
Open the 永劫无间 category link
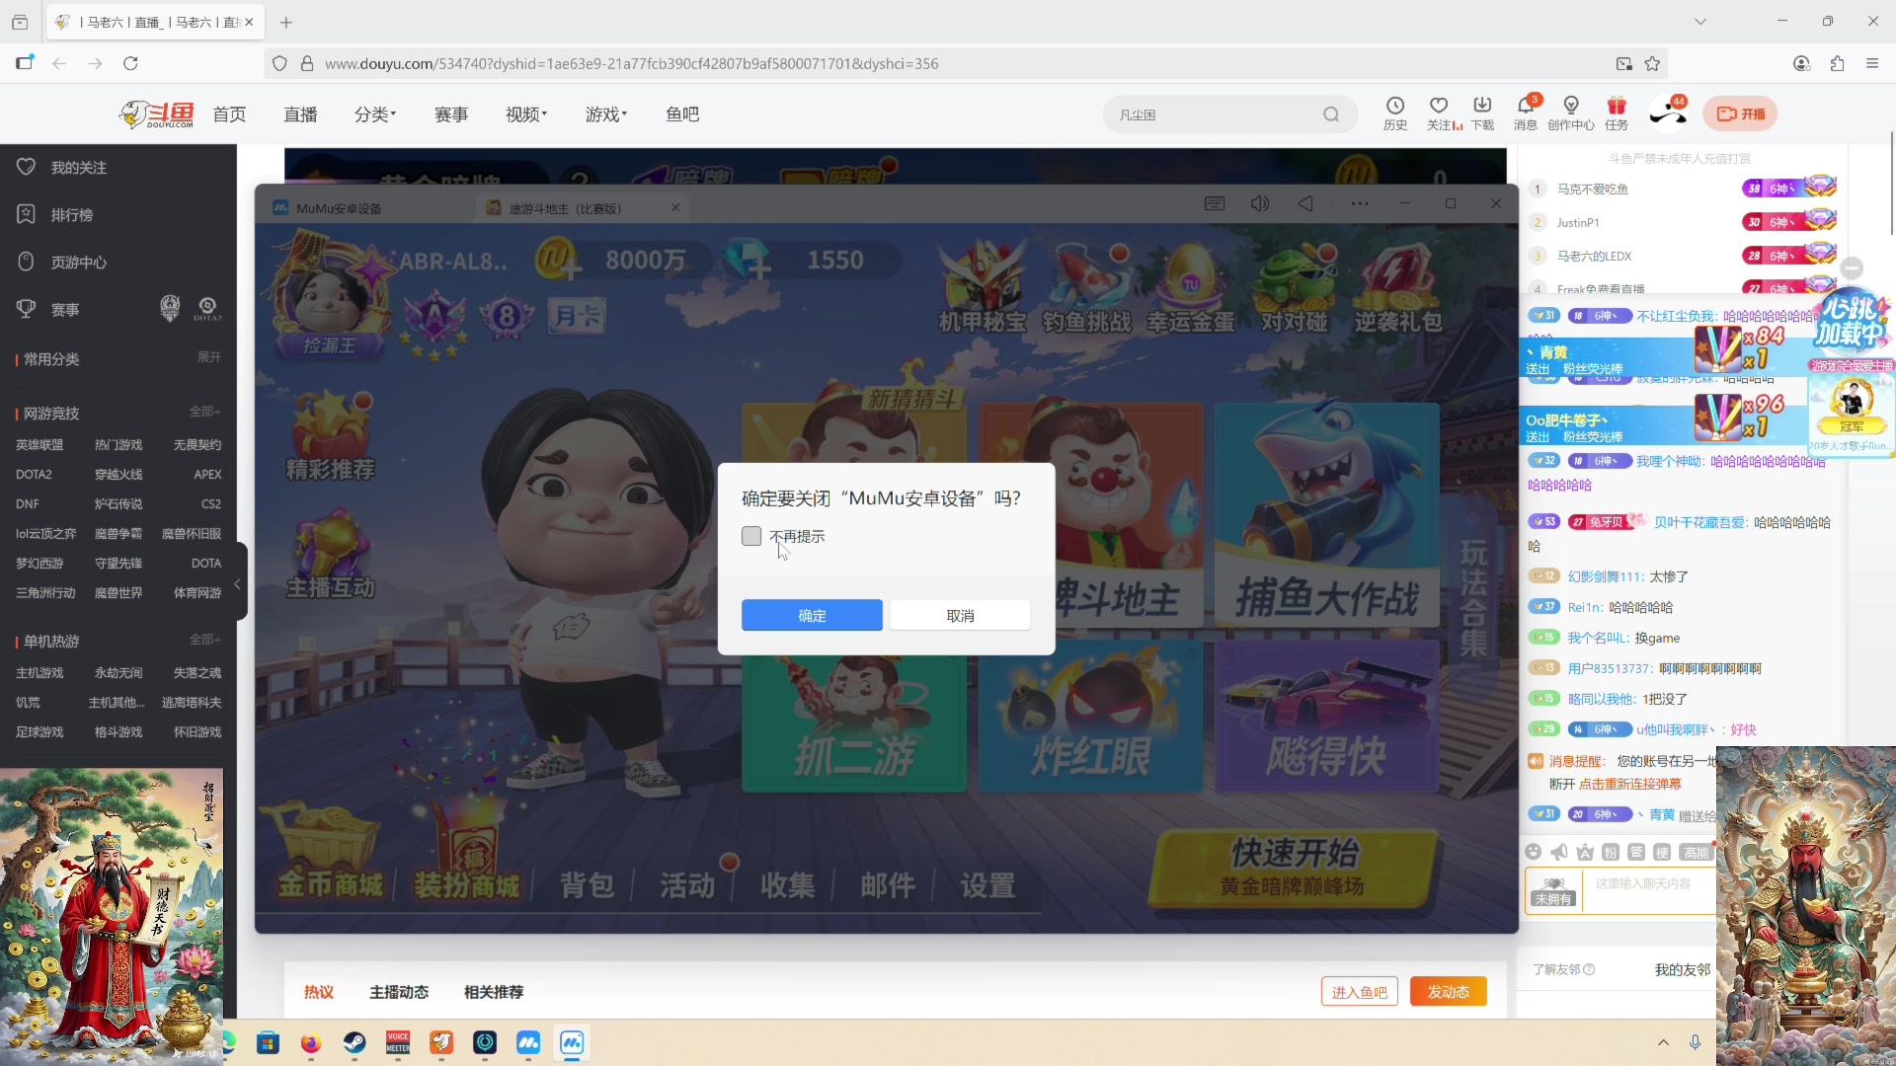[x=118, y=673]
